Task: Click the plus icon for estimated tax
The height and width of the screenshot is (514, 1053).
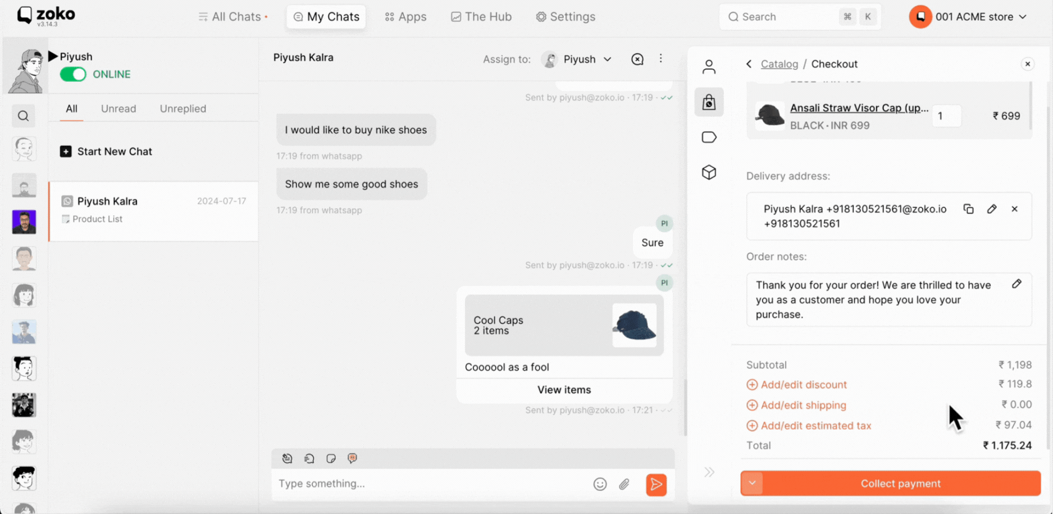Action: tap(752, 426)
